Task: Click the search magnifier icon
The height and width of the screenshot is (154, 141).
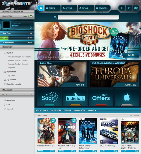Action: point(55,17)
